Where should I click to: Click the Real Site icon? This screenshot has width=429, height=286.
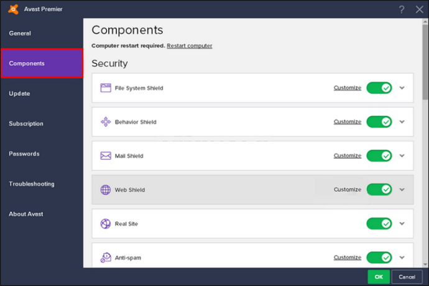click(x=106, y=224)
